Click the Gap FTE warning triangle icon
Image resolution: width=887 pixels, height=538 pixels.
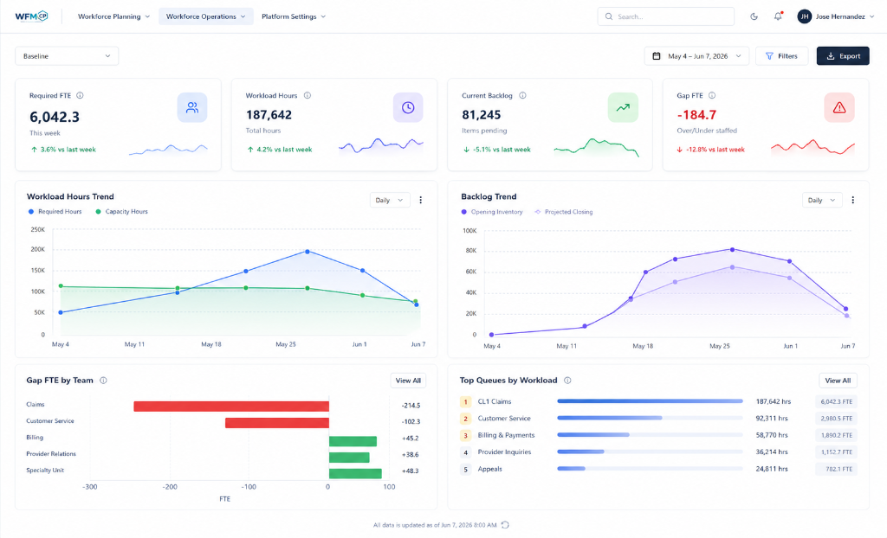839,107
